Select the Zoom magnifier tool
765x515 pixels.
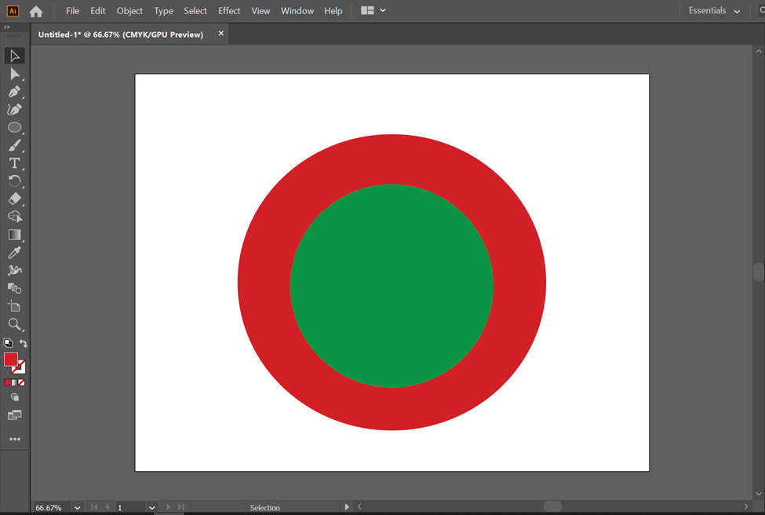click(x=14, y=324)
